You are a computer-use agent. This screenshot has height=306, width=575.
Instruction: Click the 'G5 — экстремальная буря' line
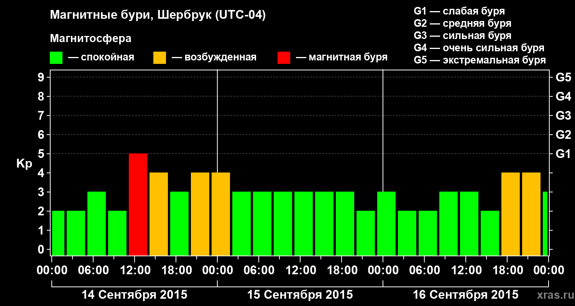(480, 60)
